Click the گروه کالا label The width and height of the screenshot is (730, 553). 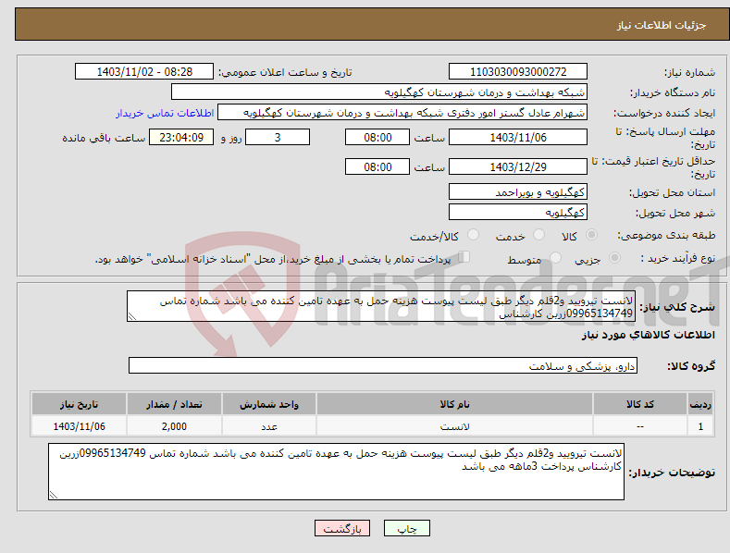(691, 366)
